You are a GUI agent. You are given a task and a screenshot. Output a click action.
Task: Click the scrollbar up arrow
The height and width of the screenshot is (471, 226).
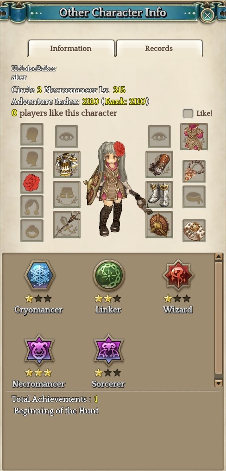click(x=219, y=257)
